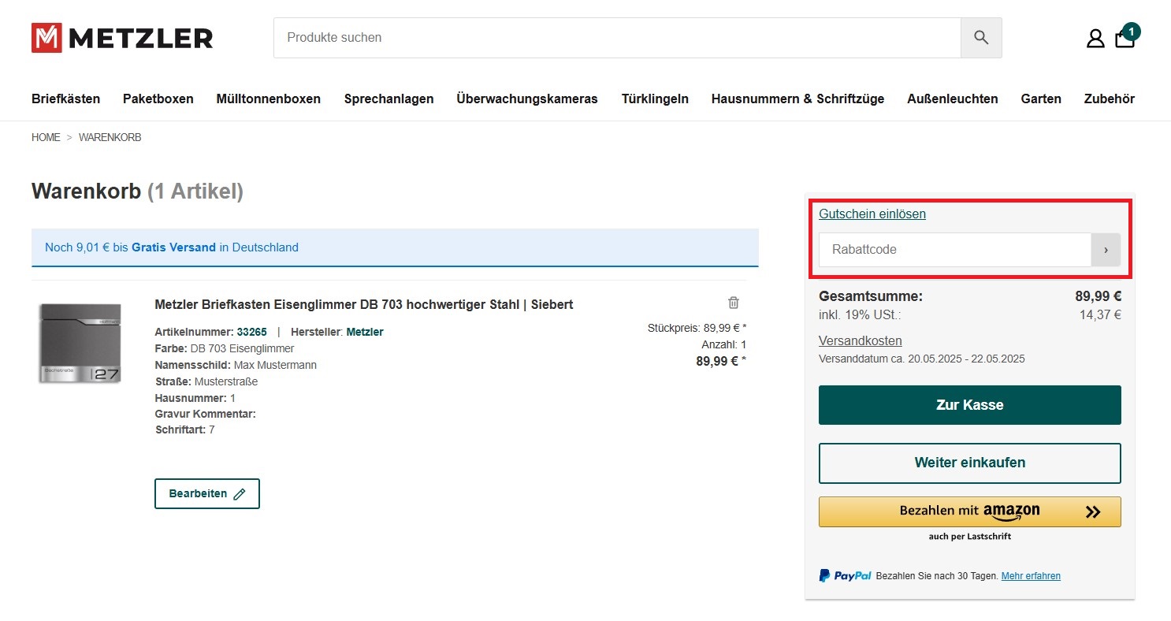This screenshot has width=1171, height=621.
Task: Click the Schriftart: 7 text
Action: (x=185, y=429)
